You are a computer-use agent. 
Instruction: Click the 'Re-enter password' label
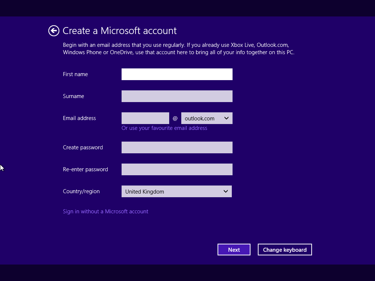point(85,169)
